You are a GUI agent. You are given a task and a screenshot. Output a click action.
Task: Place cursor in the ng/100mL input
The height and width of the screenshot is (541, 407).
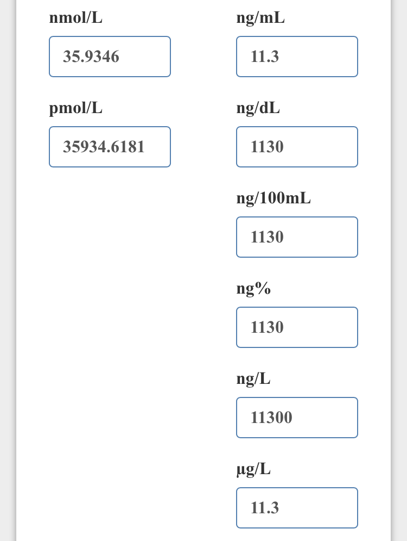[x=297, y=237]
